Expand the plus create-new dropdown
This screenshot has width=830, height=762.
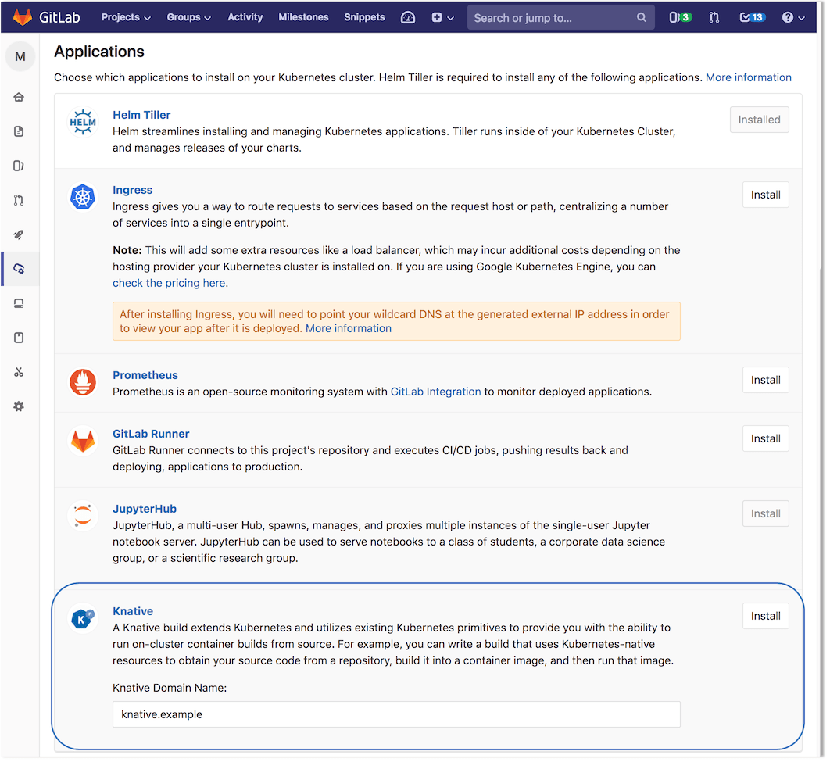[442, 16]
